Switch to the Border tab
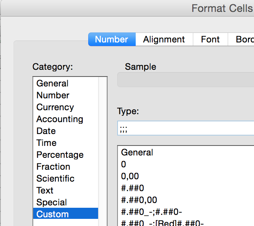This screenshot has width=254, height=226. pyautogui.click(x=244, y=40)
